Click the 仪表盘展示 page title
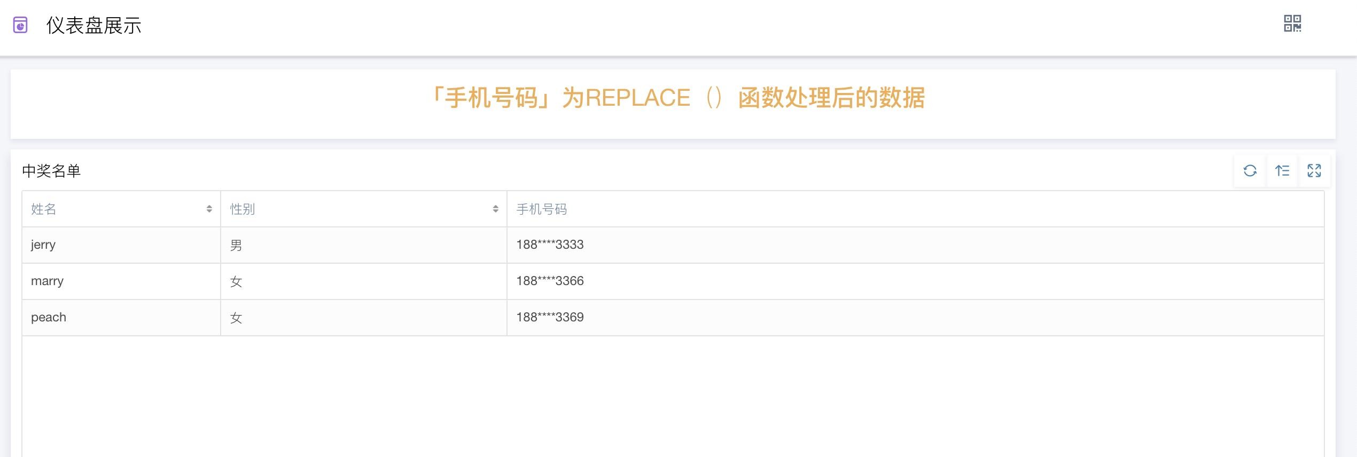The height and width of the screenshot is (457, 1357). click(93, 26)
